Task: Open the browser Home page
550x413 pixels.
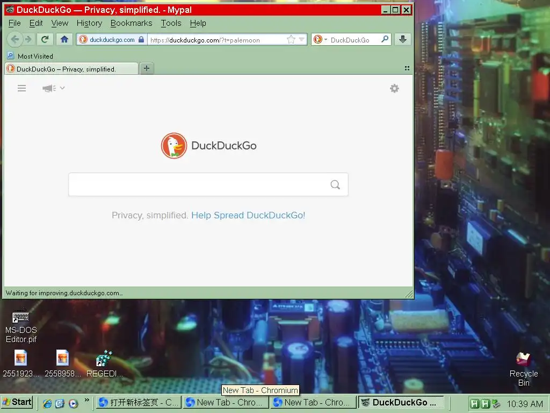Action: (x=64, y=39)
